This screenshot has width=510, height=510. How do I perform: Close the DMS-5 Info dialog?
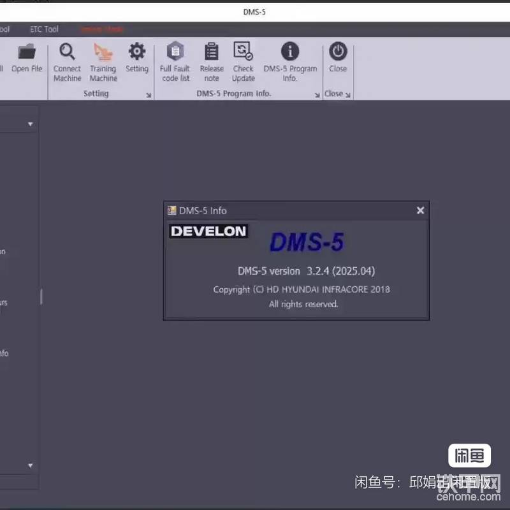point(420,210)
